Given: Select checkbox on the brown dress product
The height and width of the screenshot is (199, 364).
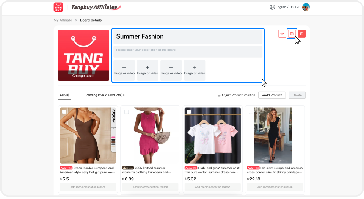Looking at the screenshot, I should pos(64,112).
